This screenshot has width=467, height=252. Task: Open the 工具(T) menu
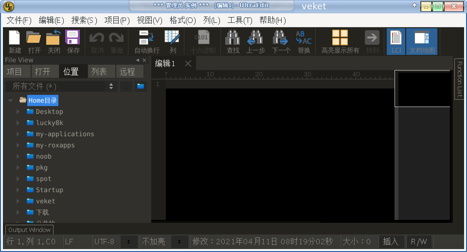(x=240, y=20)
